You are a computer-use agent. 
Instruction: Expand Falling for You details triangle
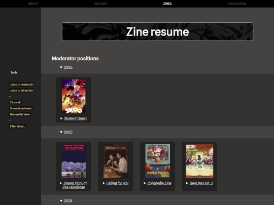click(x=104, y=183)
